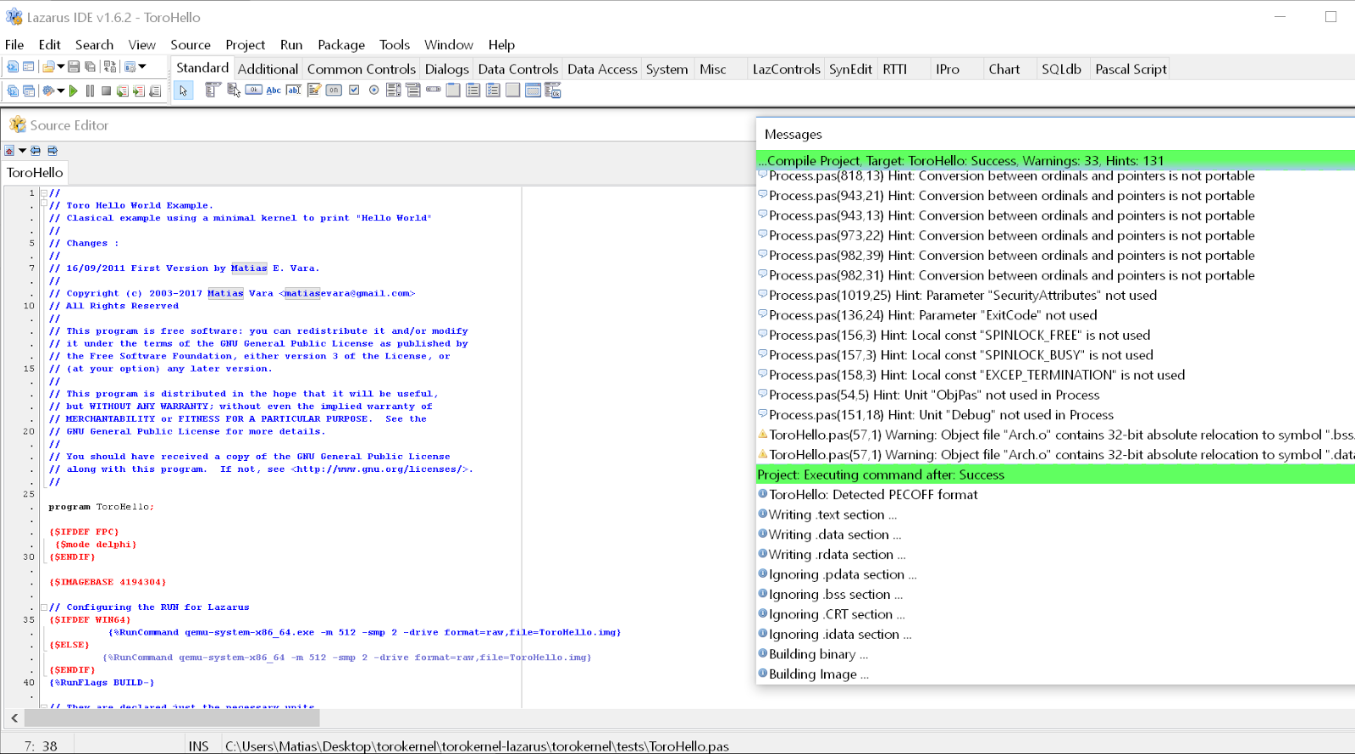This screenshot has width=1355, height=754.
Task: Click the Step Into debug icon
Action: (x=123, y=91)
